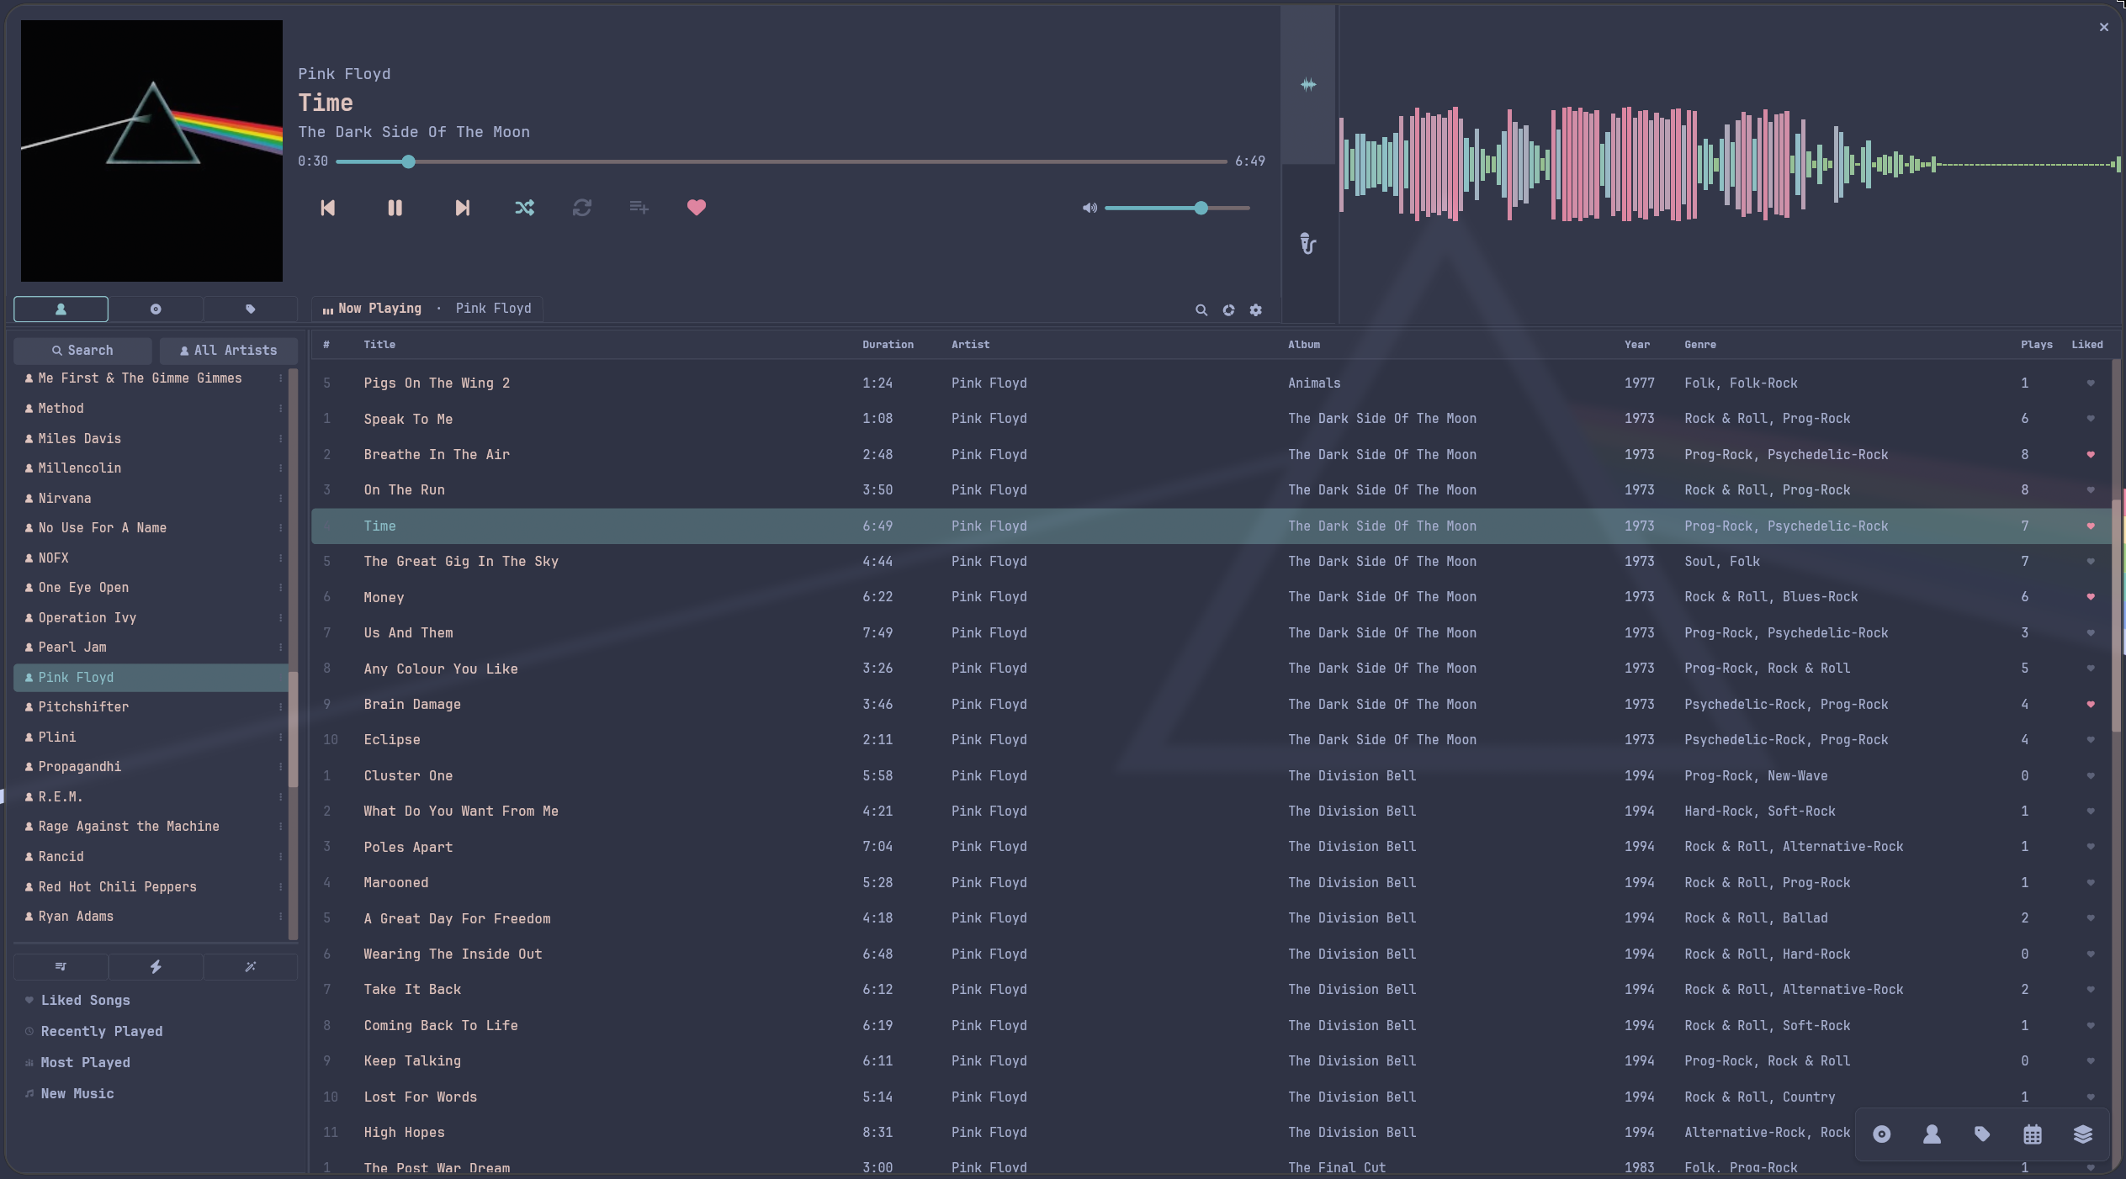Switch to the playlists tab icon

click(61, 967)
